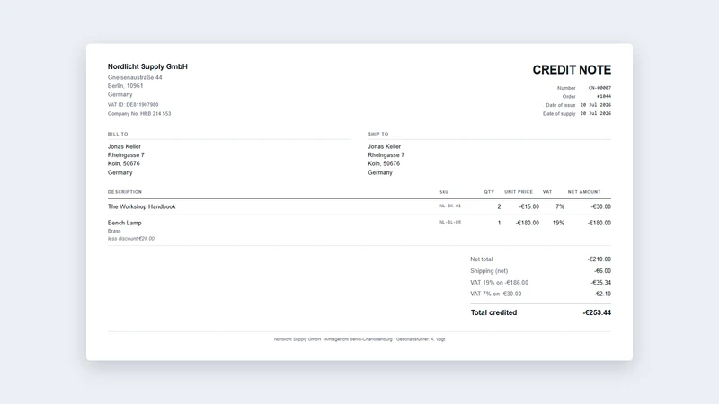The width and height of the screenshot is (719, 404).
Task: Click the "Brass" variant text under Bench Lamp
Action: pyautogui.click(x=114, y=231)
